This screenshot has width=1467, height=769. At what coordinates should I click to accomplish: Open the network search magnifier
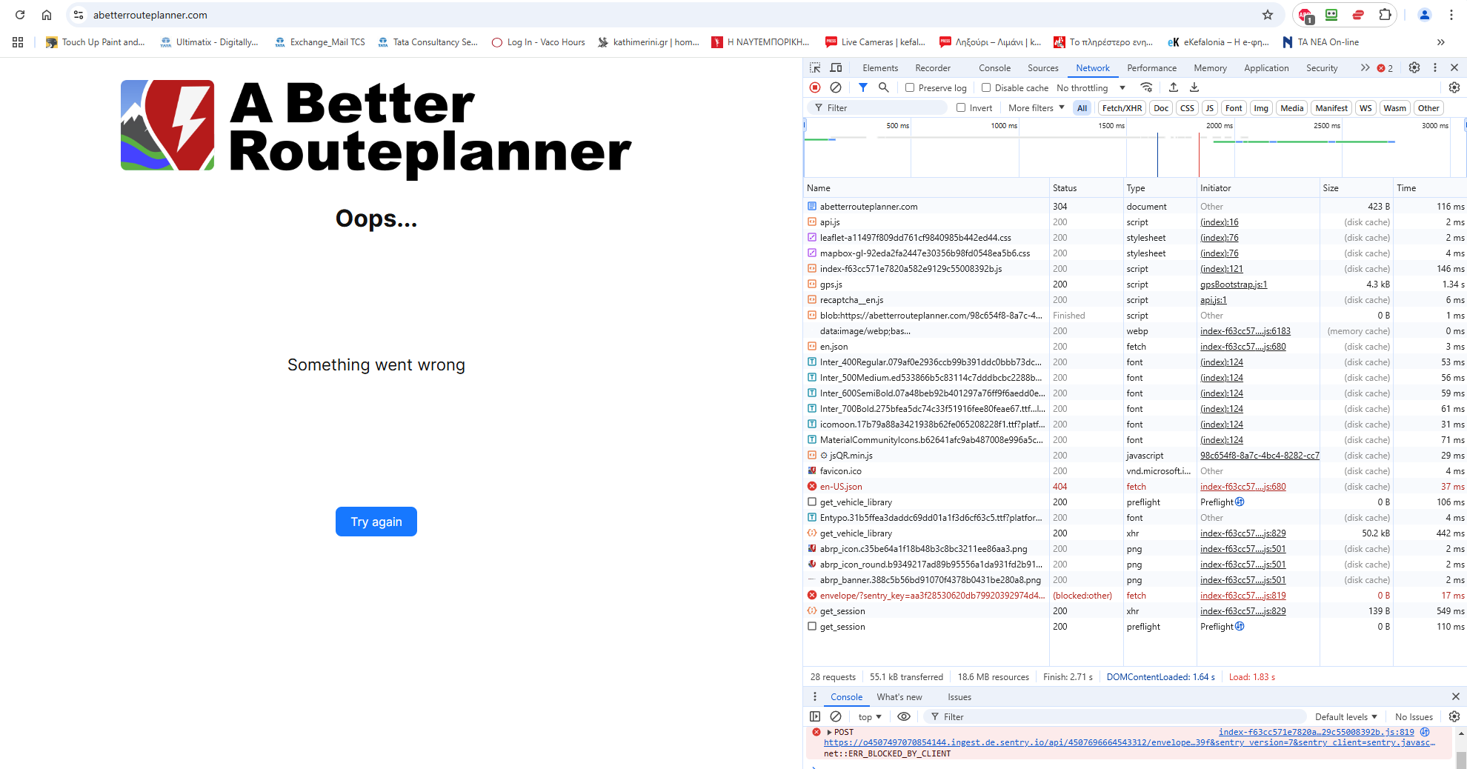[883, 87]
